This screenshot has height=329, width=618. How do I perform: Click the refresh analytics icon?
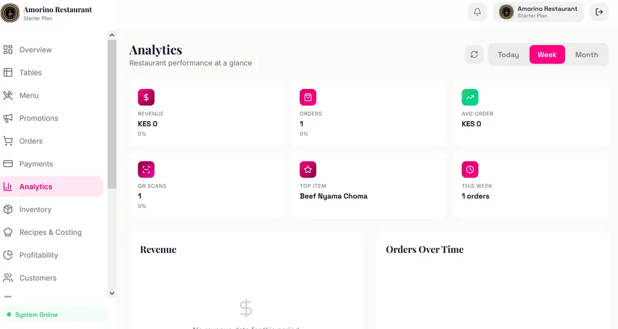[x=474, y=54]
